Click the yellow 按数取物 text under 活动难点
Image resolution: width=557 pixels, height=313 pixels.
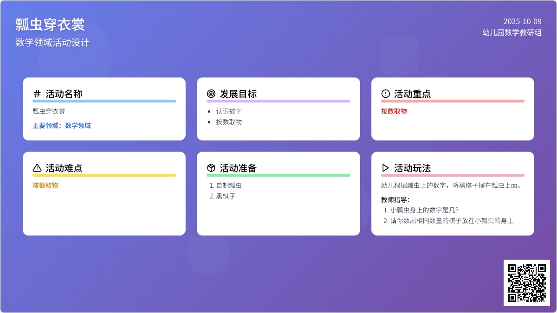coord(45,185)
